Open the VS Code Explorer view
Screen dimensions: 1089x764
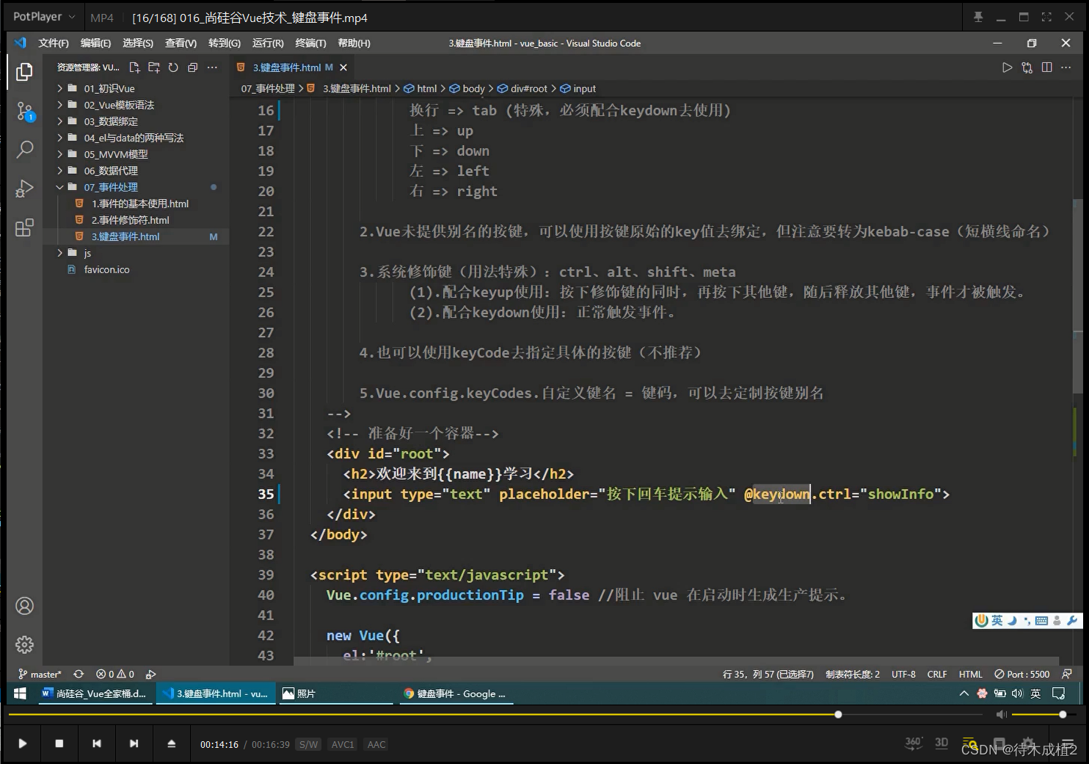point(24,71)
